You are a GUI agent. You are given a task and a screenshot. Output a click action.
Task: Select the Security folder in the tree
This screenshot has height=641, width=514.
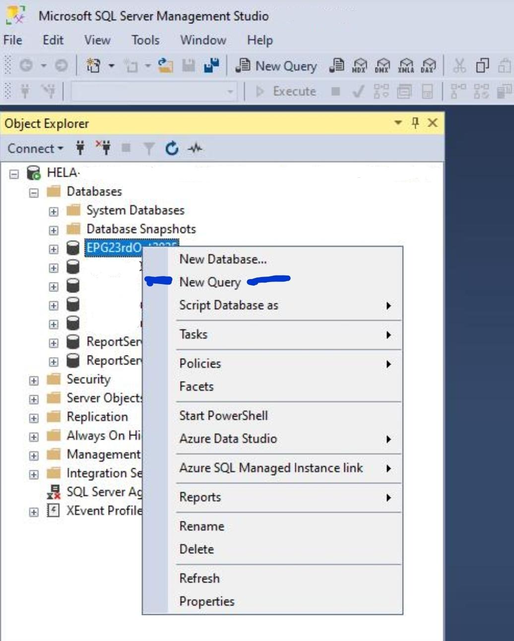coord(88,380)
